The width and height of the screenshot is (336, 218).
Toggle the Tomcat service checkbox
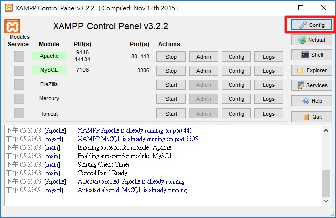[x=19, y=113]
